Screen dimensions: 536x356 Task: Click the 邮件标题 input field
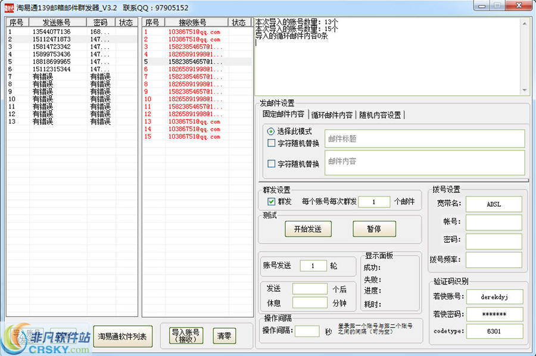[x=425, y=139]
